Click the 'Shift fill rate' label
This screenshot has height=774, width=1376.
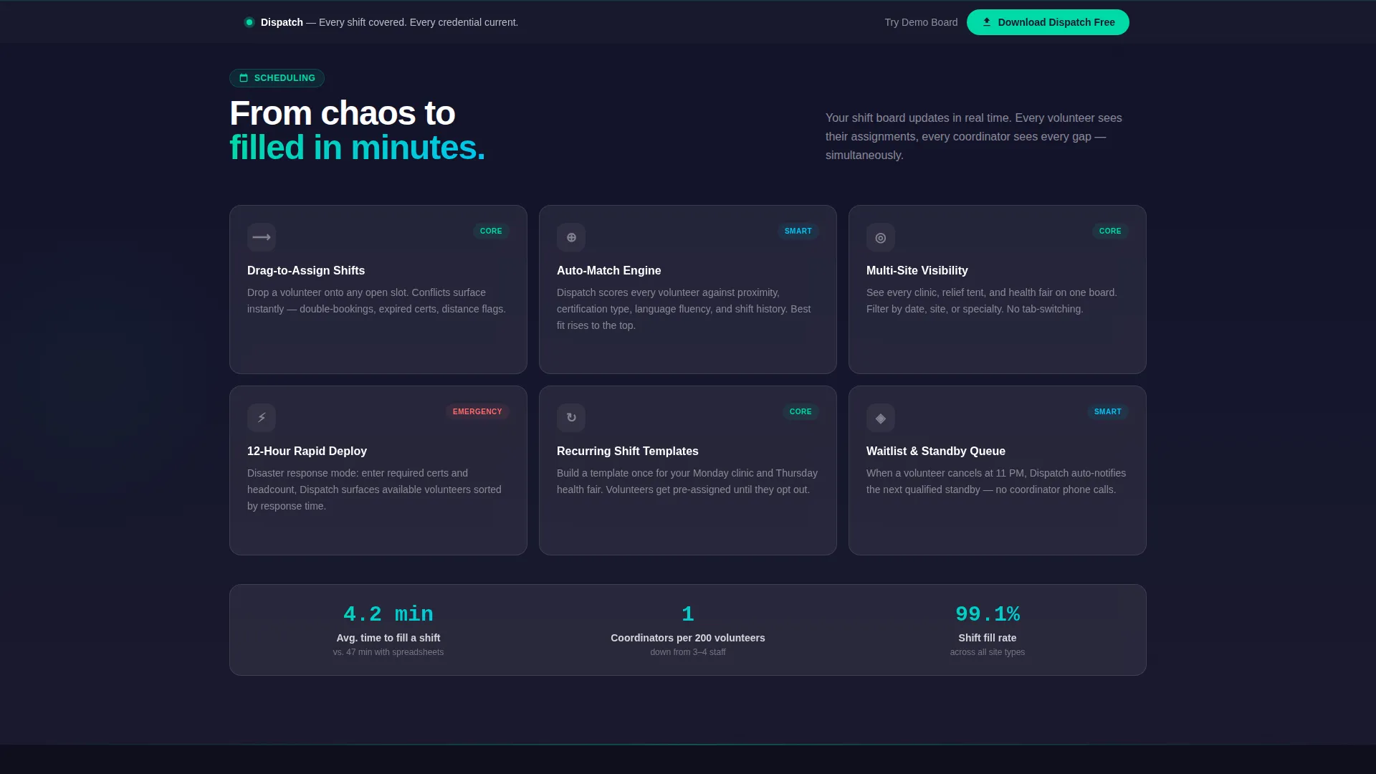tap(988, 638)
